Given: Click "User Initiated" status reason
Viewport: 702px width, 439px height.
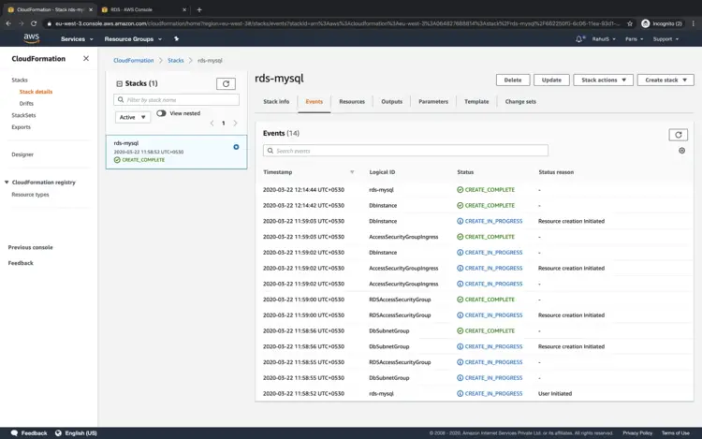Looking at the screenshot, I should pyautogui.click(x=555, y=394).
